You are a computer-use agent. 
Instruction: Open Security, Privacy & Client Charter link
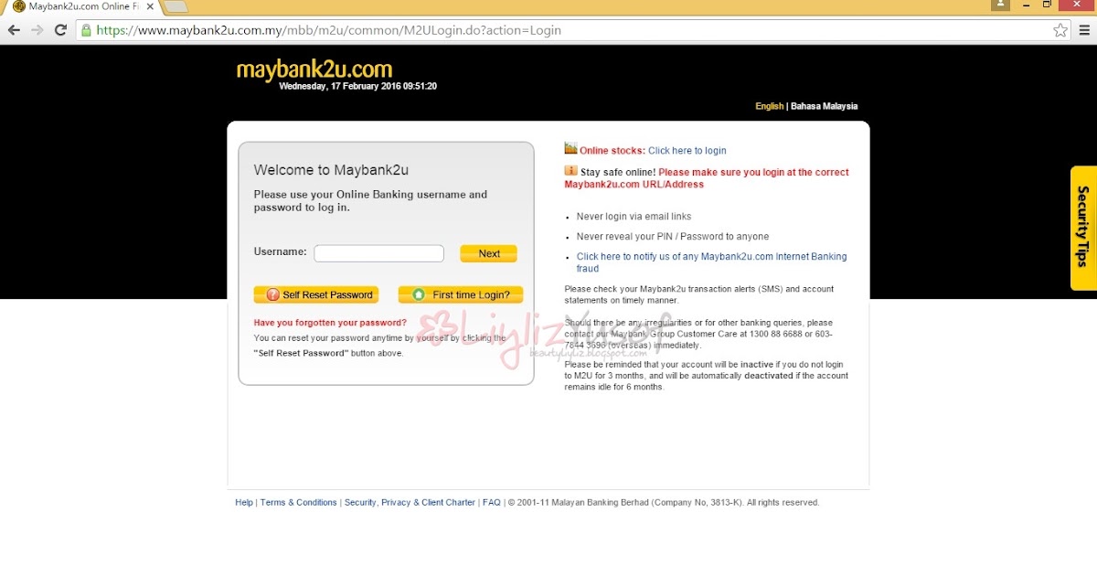coord(410,502)
